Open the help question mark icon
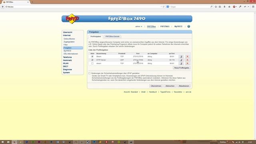The height and width of the screenshot is (144, 256). pos(189,26)
